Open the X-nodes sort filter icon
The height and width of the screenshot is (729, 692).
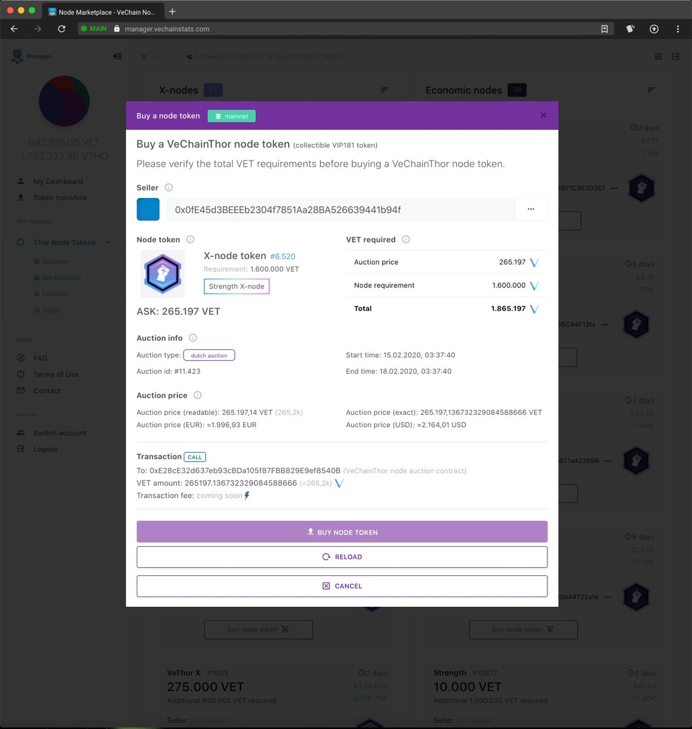pos(385,90)
